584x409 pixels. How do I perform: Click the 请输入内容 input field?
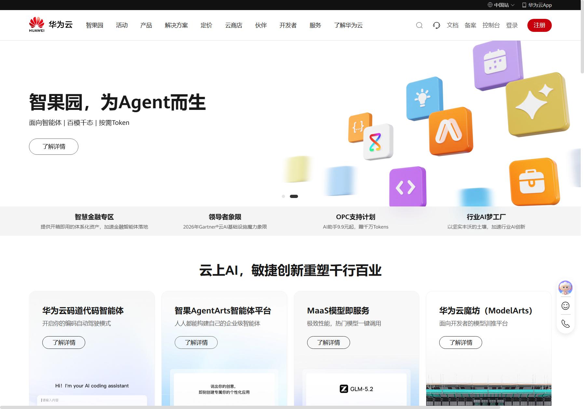tap(92, 400)
